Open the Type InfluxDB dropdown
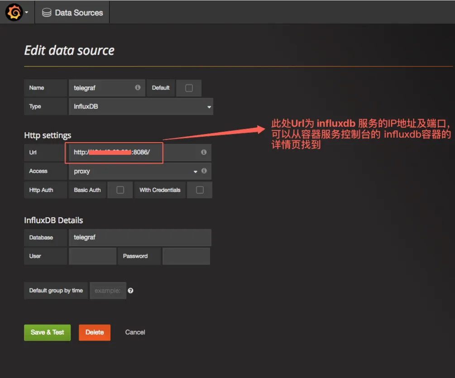 pyautogui.click(x=141, y=106)
